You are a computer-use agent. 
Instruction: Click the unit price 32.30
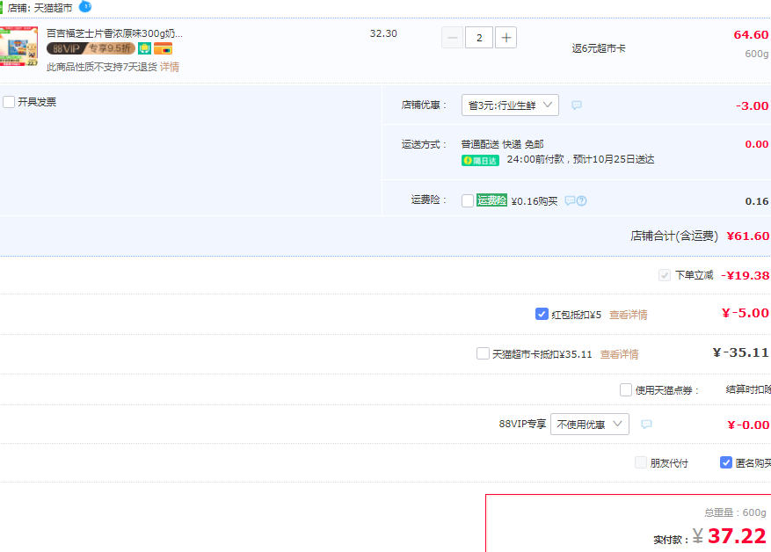tap(383, 33)
